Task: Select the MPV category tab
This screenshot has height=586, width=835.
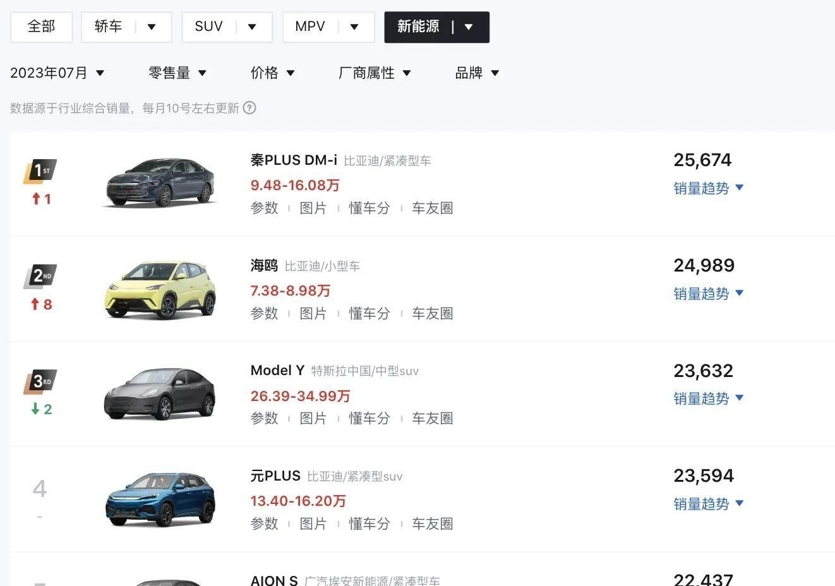Action: coord(309,27)
